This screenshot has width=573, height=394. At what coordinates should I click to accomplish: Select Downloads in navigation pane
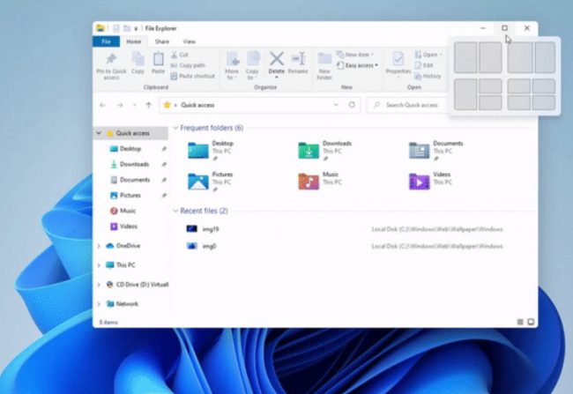pyautogui.click(x=134, y=164)
